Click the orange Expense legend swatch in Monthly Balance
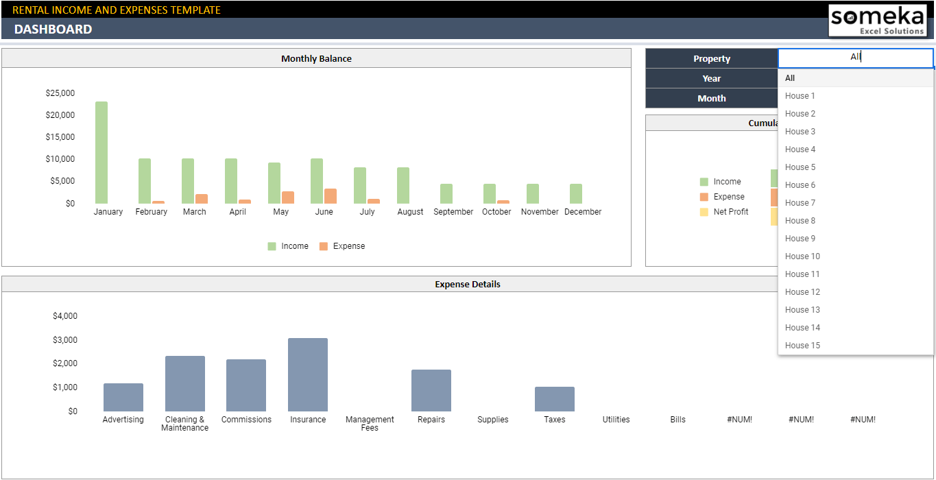 pos(324,246)
